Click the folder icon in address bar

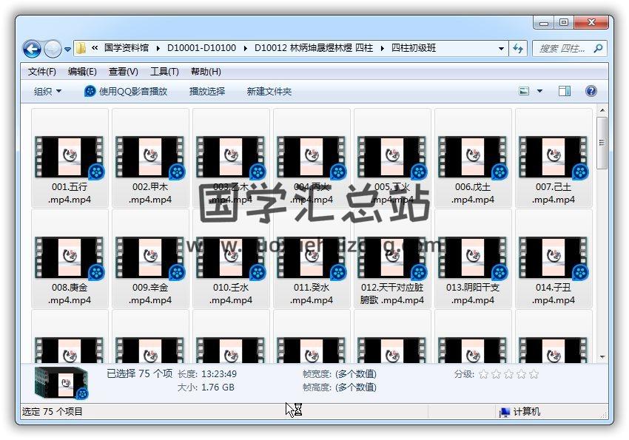point(81,48)
